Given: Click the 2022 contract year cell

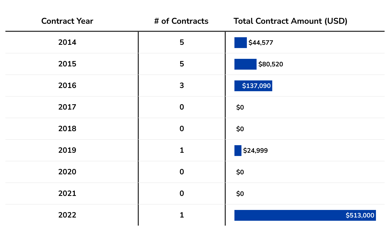Looking at the screenshot, I should tap(67, 215).
